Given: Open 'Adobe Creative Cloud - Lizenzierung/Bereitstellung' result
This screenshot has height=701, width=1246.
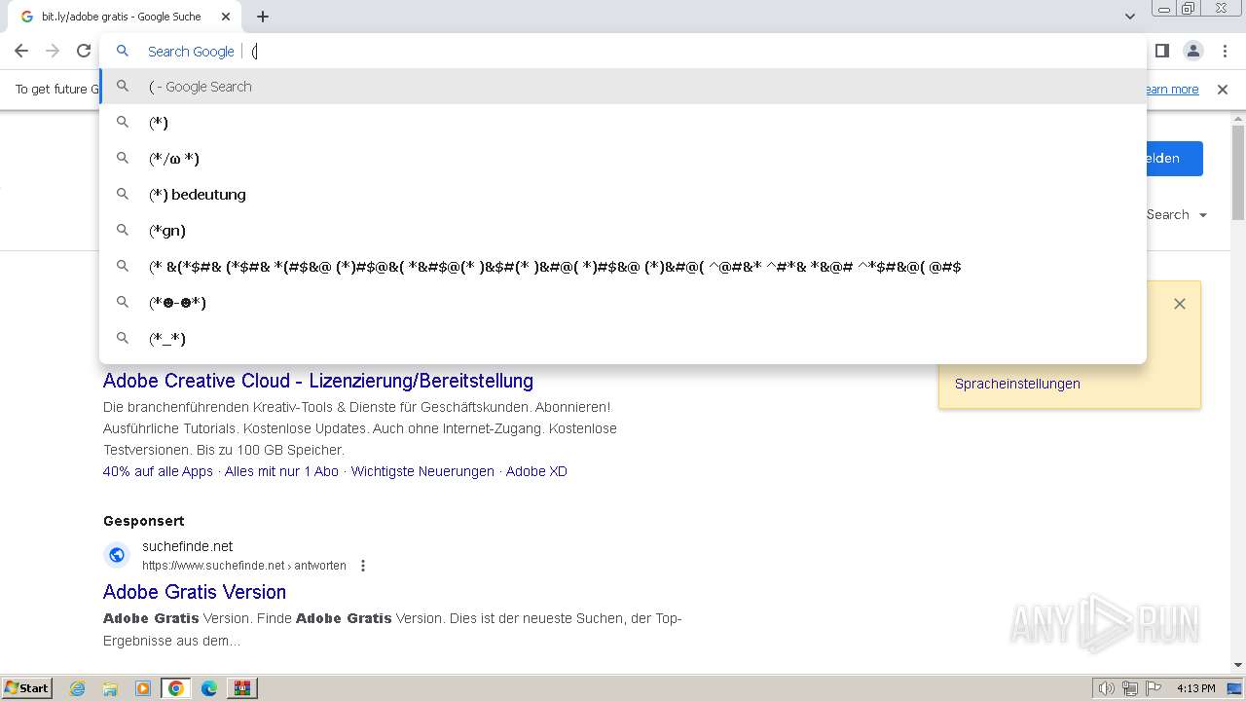Looking at the screenshot, I should [318, 381].
